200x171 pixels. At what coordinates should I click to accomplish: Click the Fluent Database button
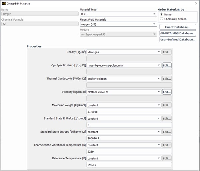pos(178,27)
